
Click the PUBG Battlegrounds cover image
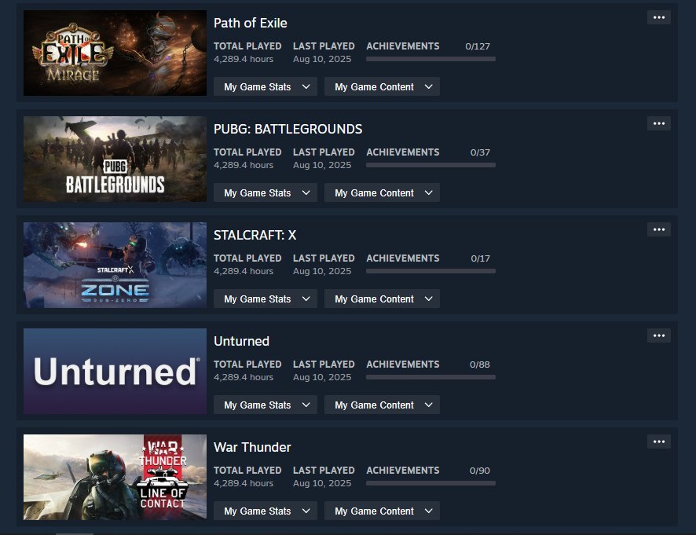(115, 159)
